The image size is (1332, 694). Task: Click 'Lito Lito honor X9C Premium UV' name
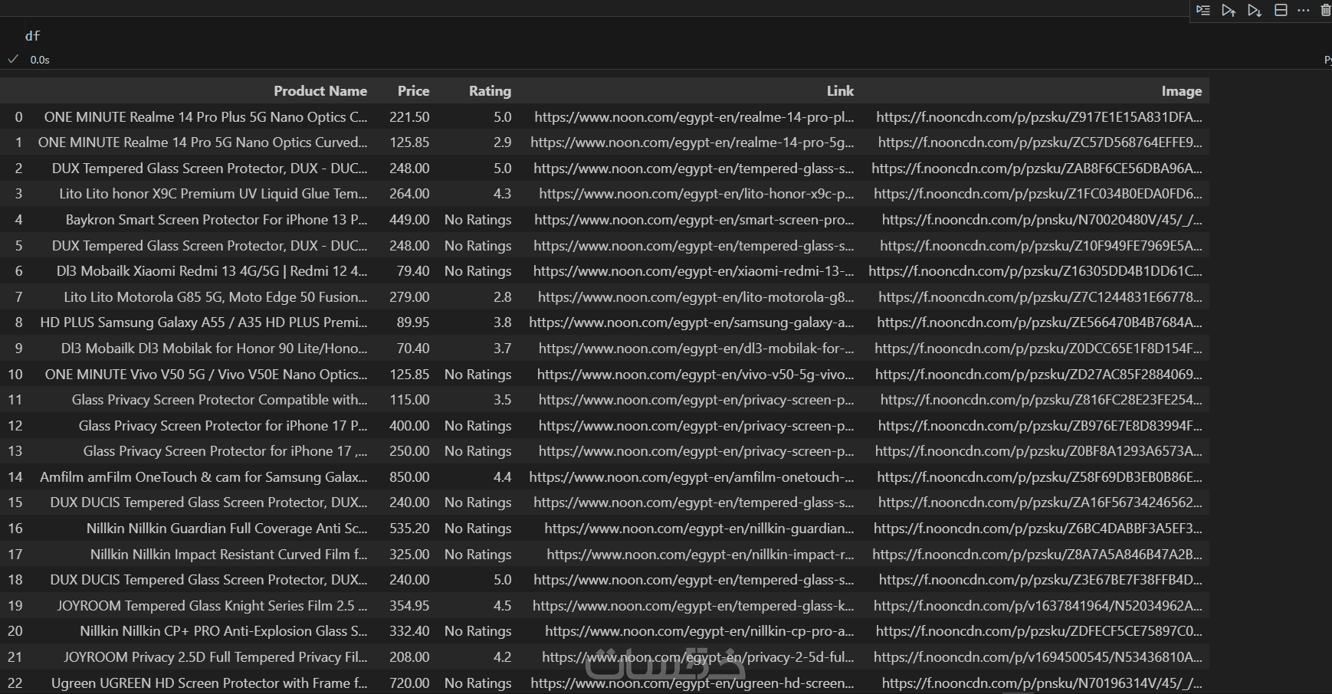pyautogui.click(x=213, y=194)
